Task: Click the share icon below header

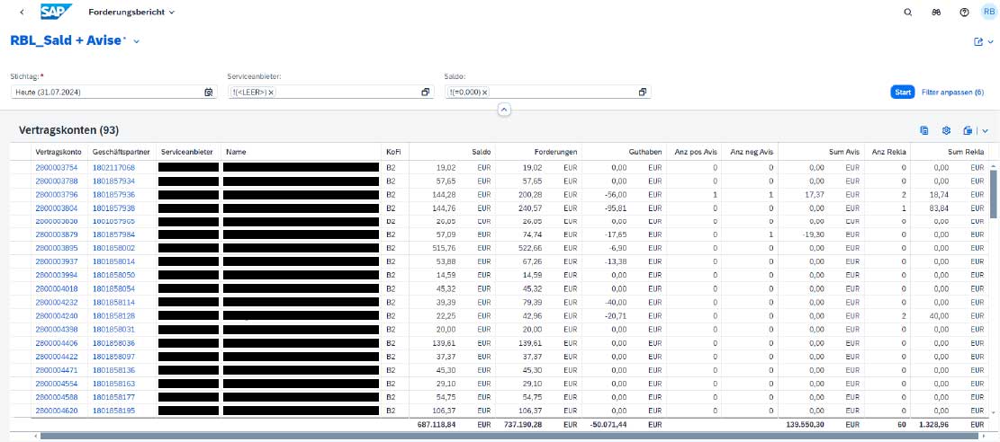Action: [x=978, y=41]
